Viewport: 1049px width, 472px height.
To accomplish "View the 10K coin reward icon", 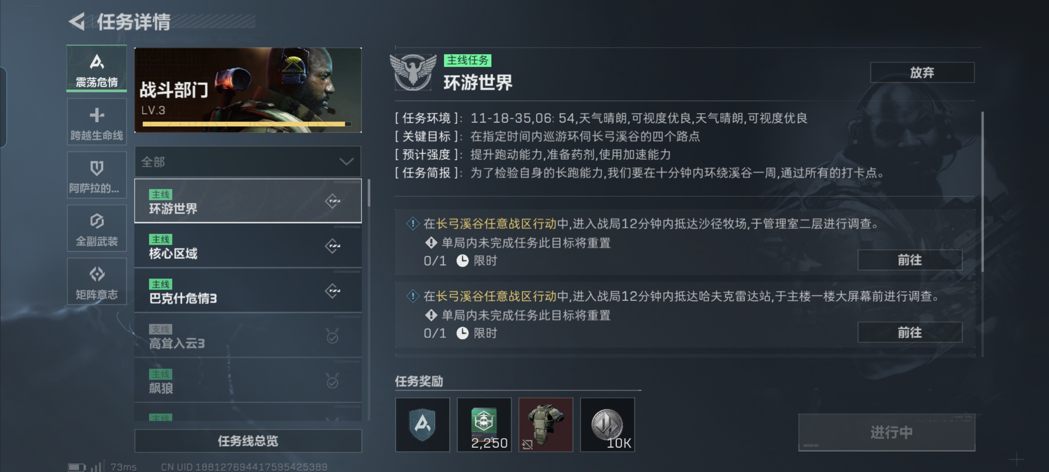I will tap(607, 425).
